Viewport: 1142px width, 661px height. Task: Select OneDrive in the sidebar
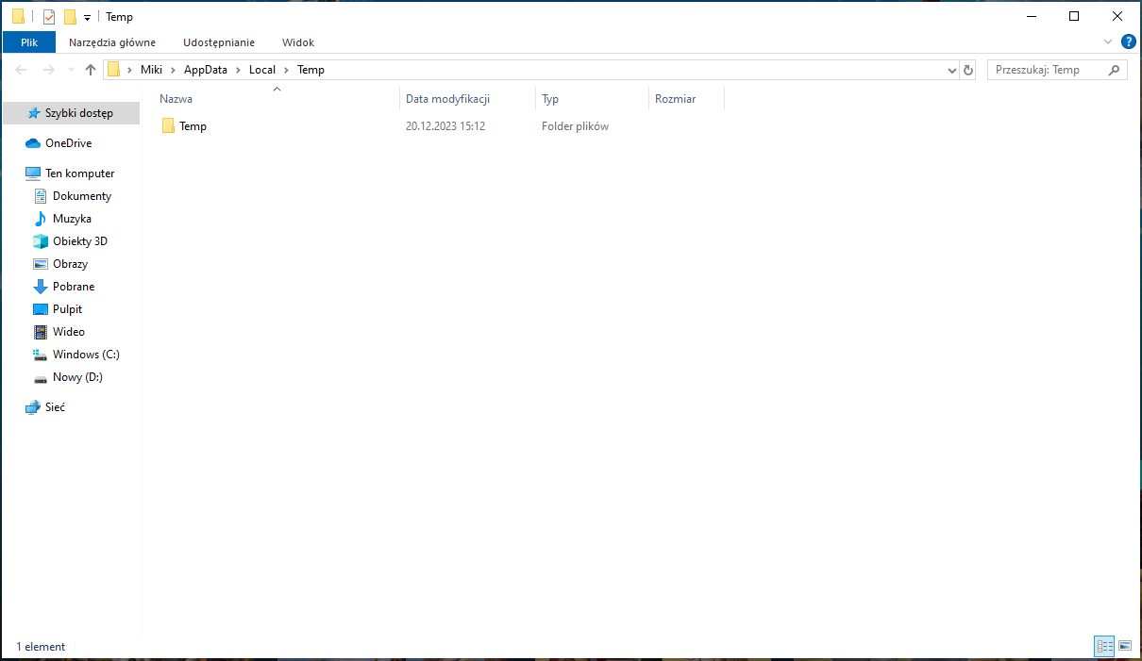point(68,143)
